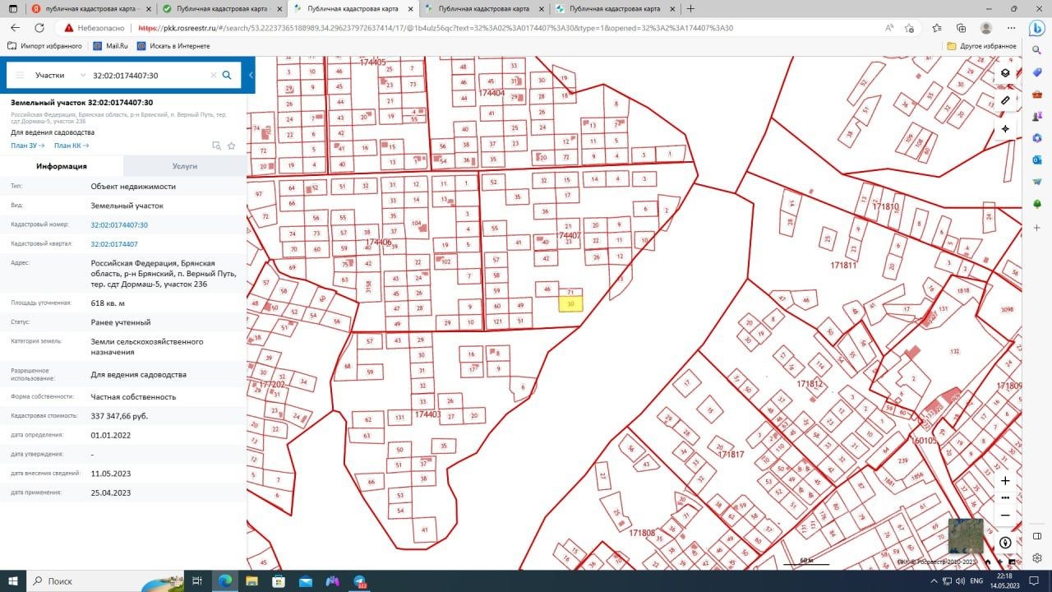Select the ruler measurement tool
The height and width of the screenshot is (592, 1052).
pos(1005,100)
